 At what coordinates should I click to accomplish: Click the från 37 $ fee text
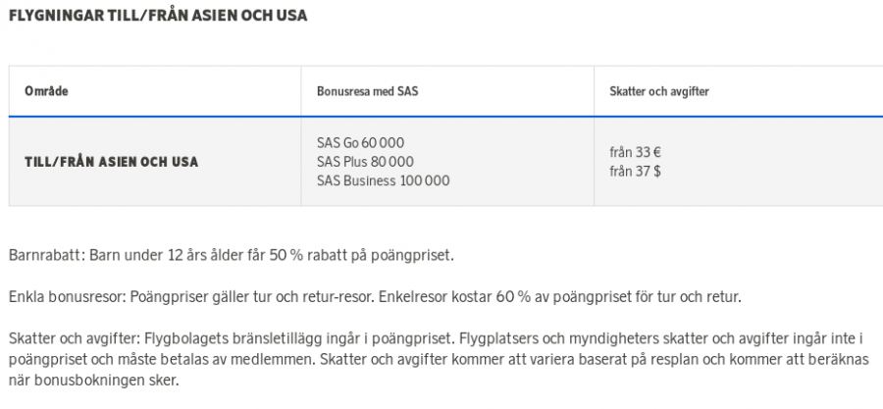point(635,172)
